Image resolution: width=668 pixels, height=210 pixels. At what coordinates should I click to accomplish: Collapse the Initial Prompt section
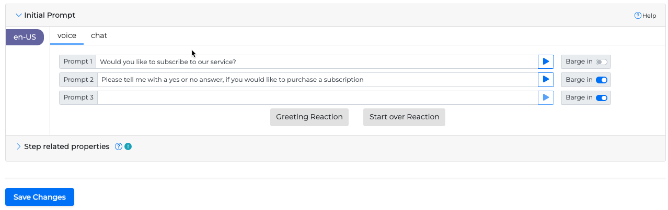pos(19,16)
